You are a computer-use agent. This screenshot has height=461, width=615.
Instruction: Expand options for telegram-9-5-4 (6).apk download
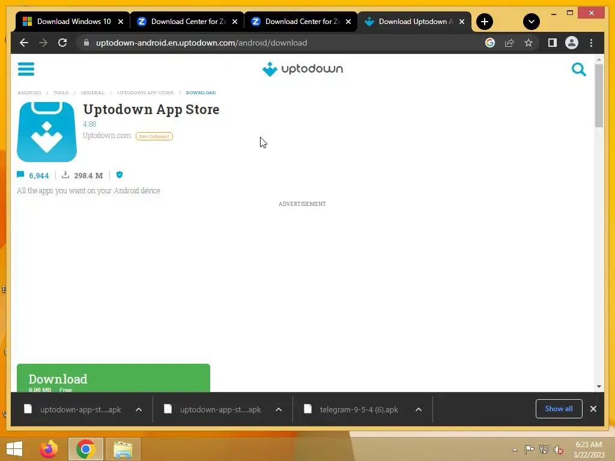[x=419, y=409]
